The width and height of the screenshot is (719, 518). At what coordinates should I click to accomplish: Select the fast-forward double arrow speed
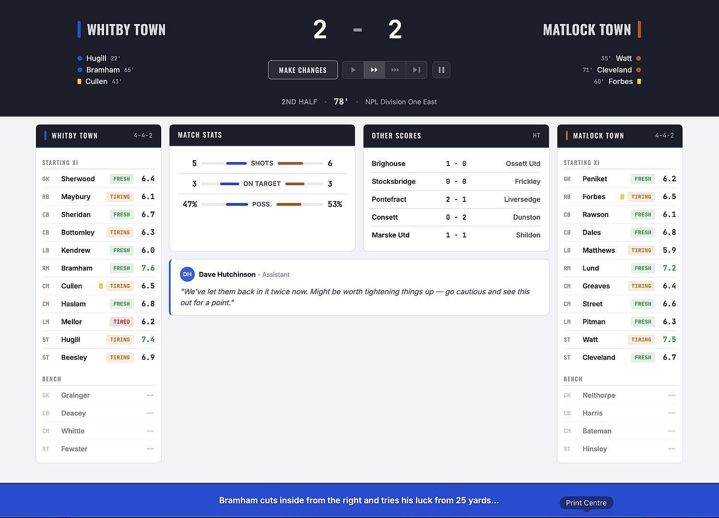[x=374, y=70]
